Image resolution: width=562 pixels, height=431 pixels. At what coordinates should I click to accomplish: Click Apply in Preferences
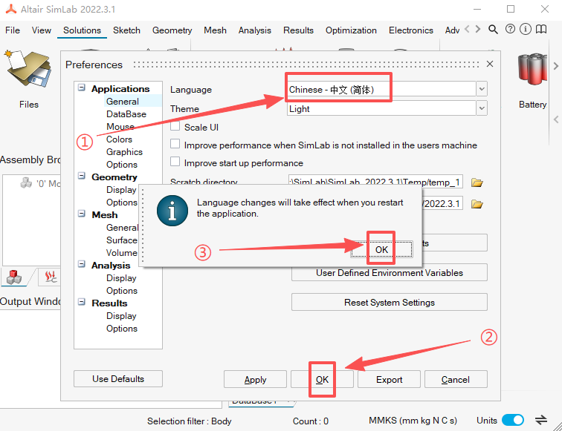click(x=255, y=379)
